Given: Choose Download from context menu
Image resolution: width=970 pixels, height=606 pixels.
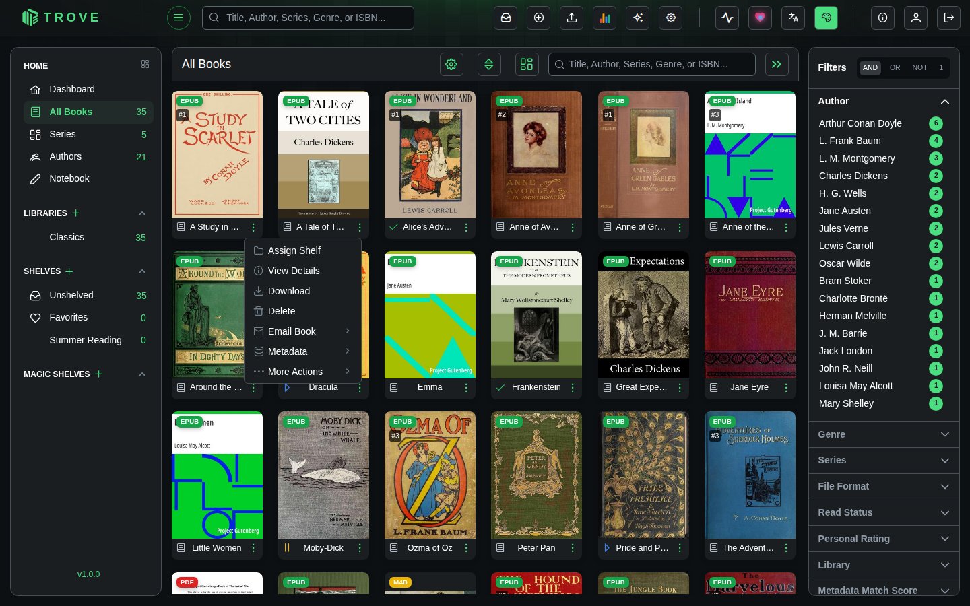Looking at the screenshot, I should point(302,291).
